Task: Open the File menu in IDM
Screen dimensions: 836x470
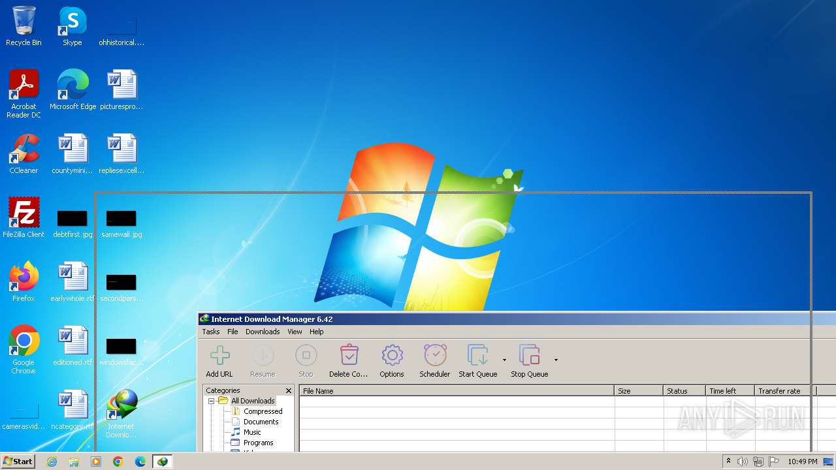Action: [233, 332]
